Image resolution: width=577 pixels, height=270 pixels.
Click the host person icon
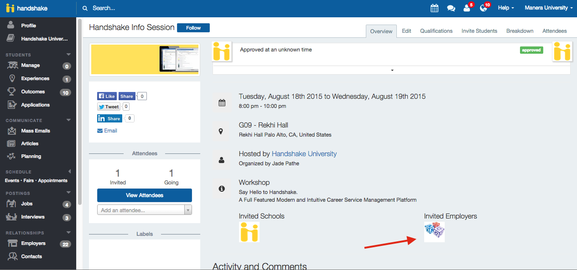222,160
